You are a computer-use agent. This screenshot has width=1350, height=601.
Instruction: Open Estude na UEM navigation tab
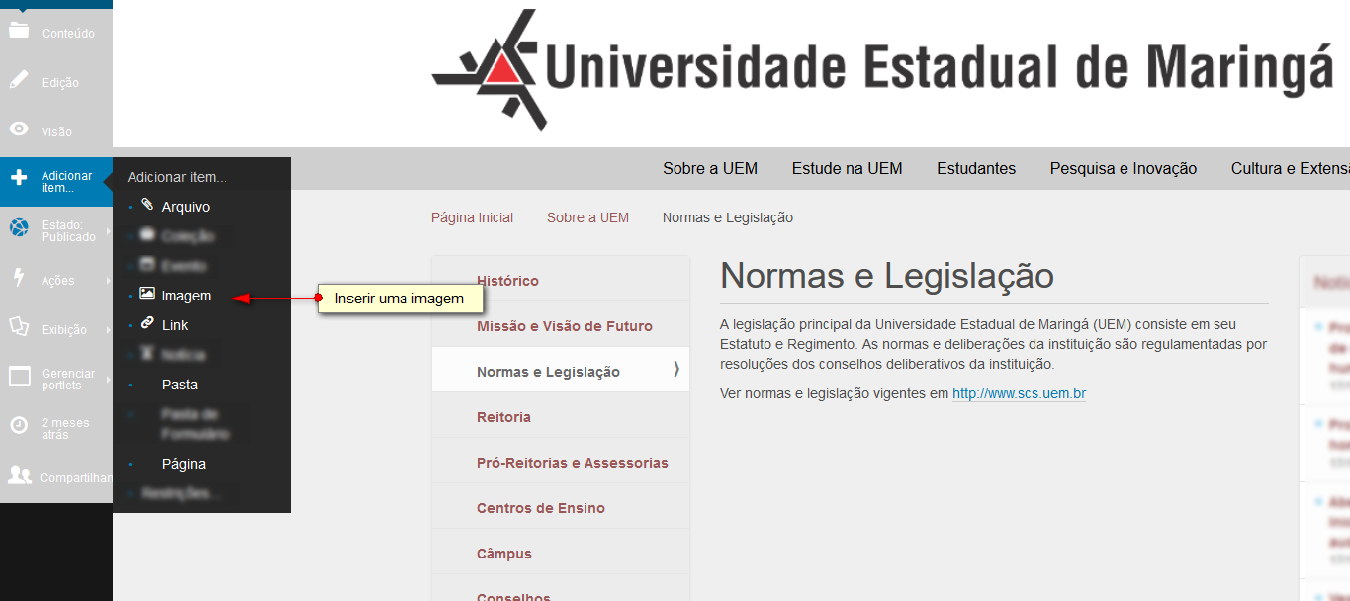point(848,169)
